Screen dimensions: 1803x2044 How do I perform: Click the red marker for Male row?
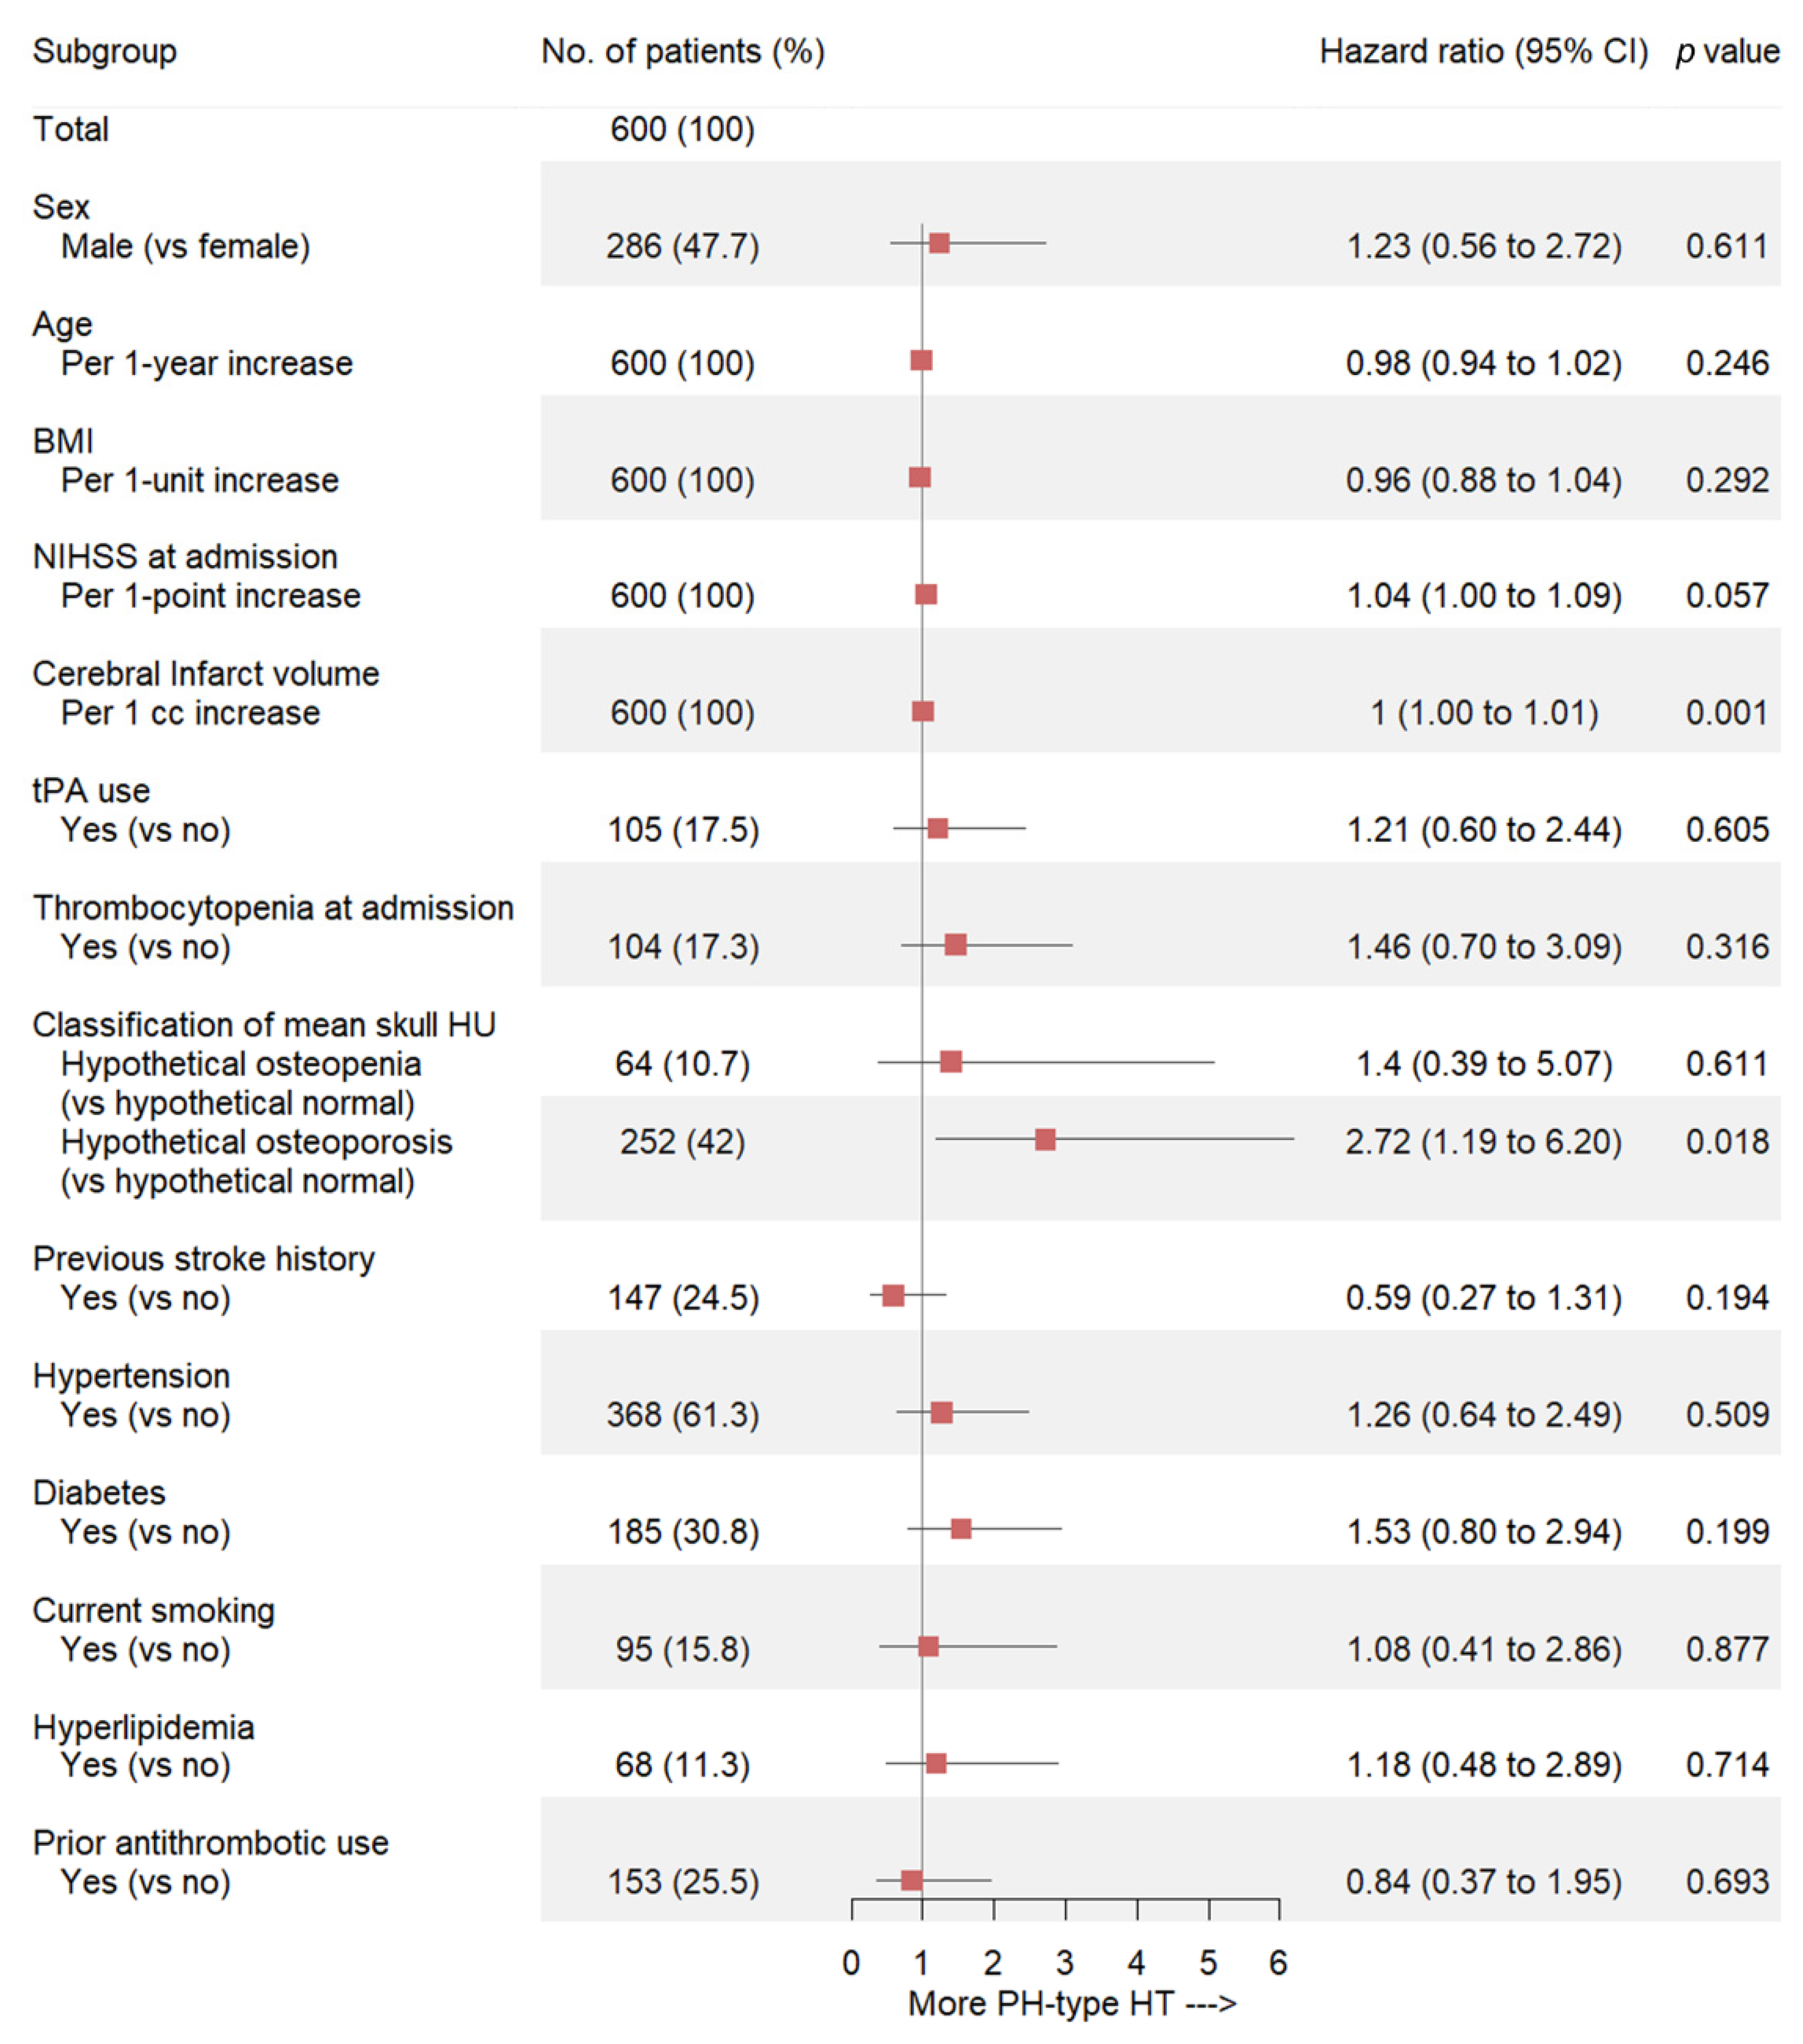[x=939, y=243]
